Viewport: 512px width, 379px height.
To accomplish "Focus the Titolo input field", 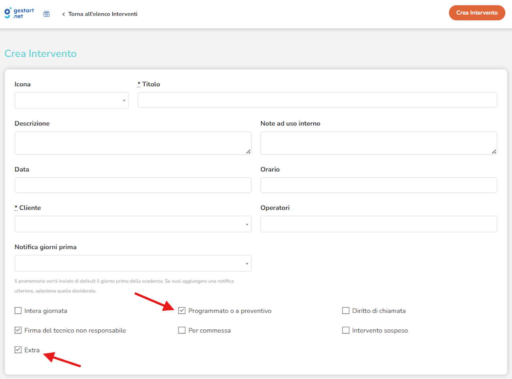I will [317, 100].
